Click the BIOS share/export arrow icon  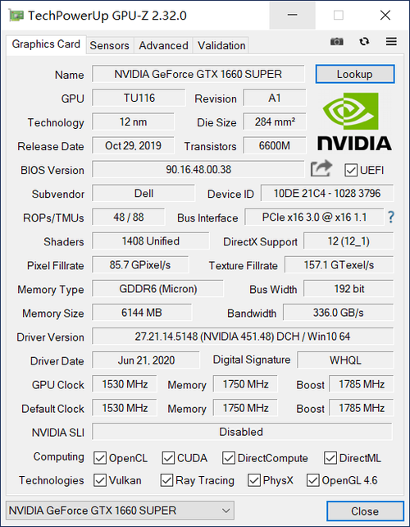click(x=321, y=169)
